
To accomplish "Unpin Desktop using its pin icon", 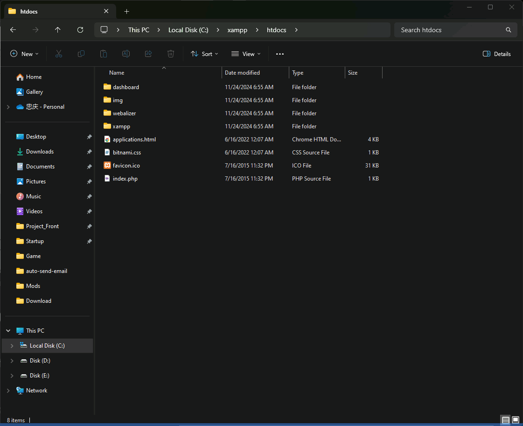I will point(90,137).
